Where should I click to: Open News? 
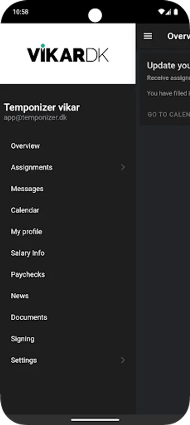coord(20,296)
